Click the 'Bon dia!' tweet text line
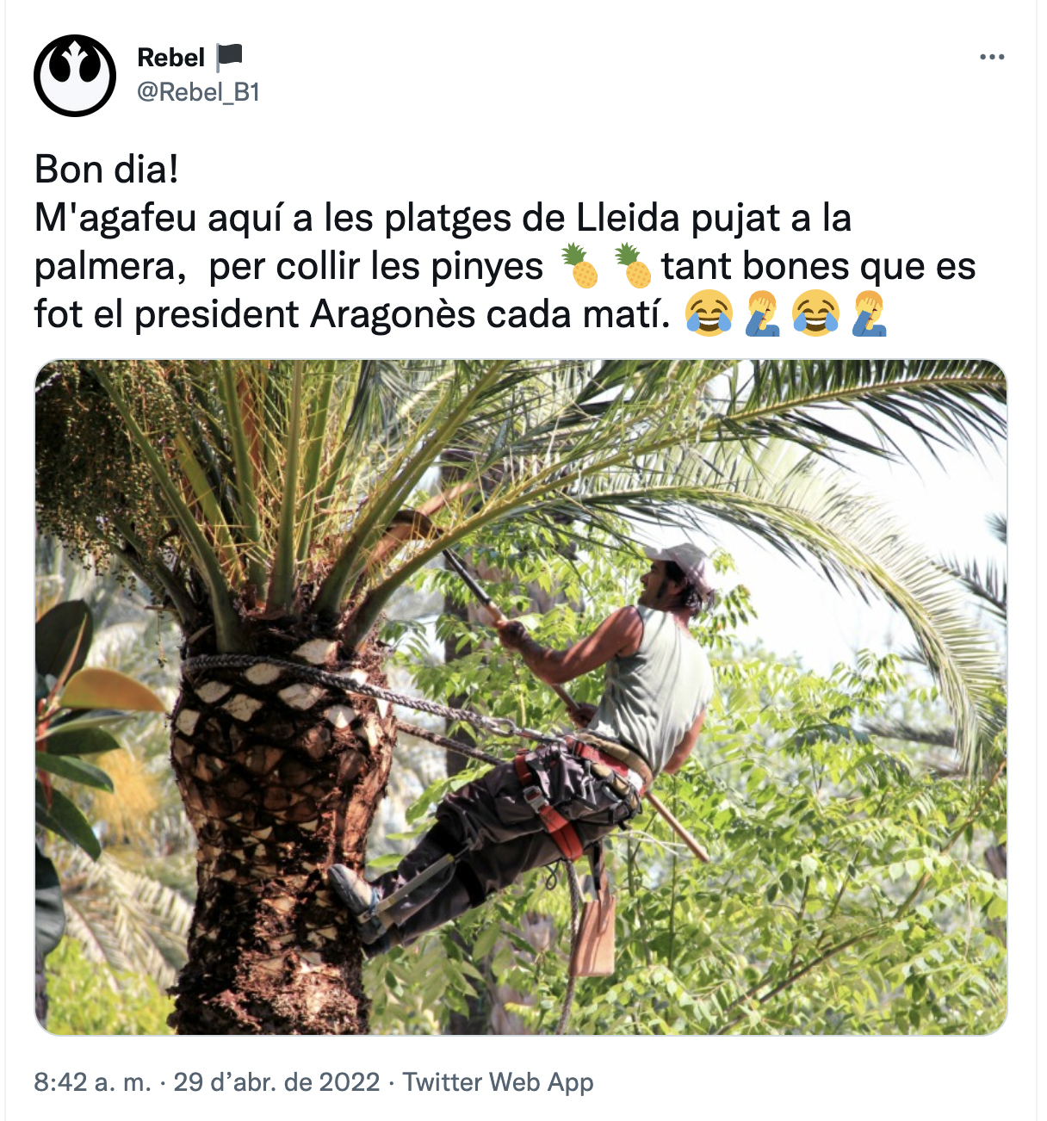Screen dimensions: 1047x1121 tap(107, 170)
